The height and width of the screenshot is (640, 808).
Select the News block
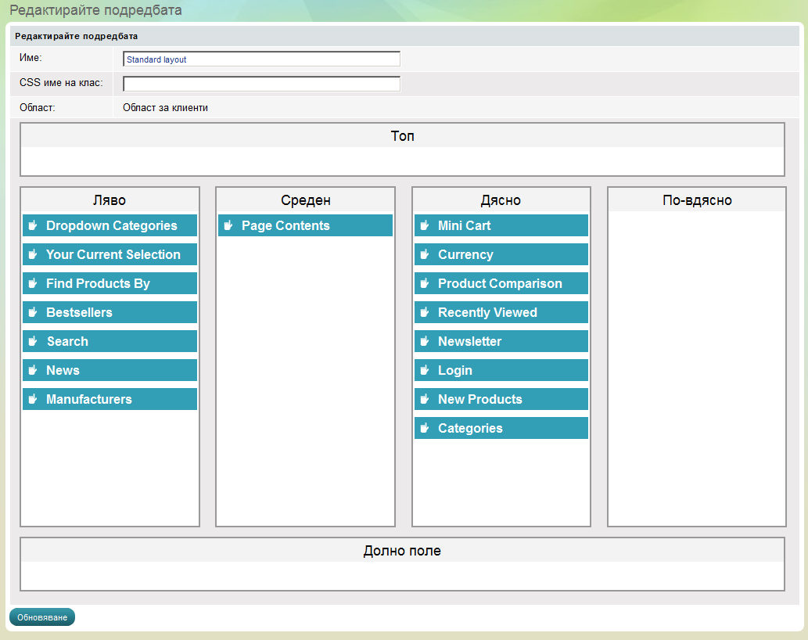click(x=63, y=370)
